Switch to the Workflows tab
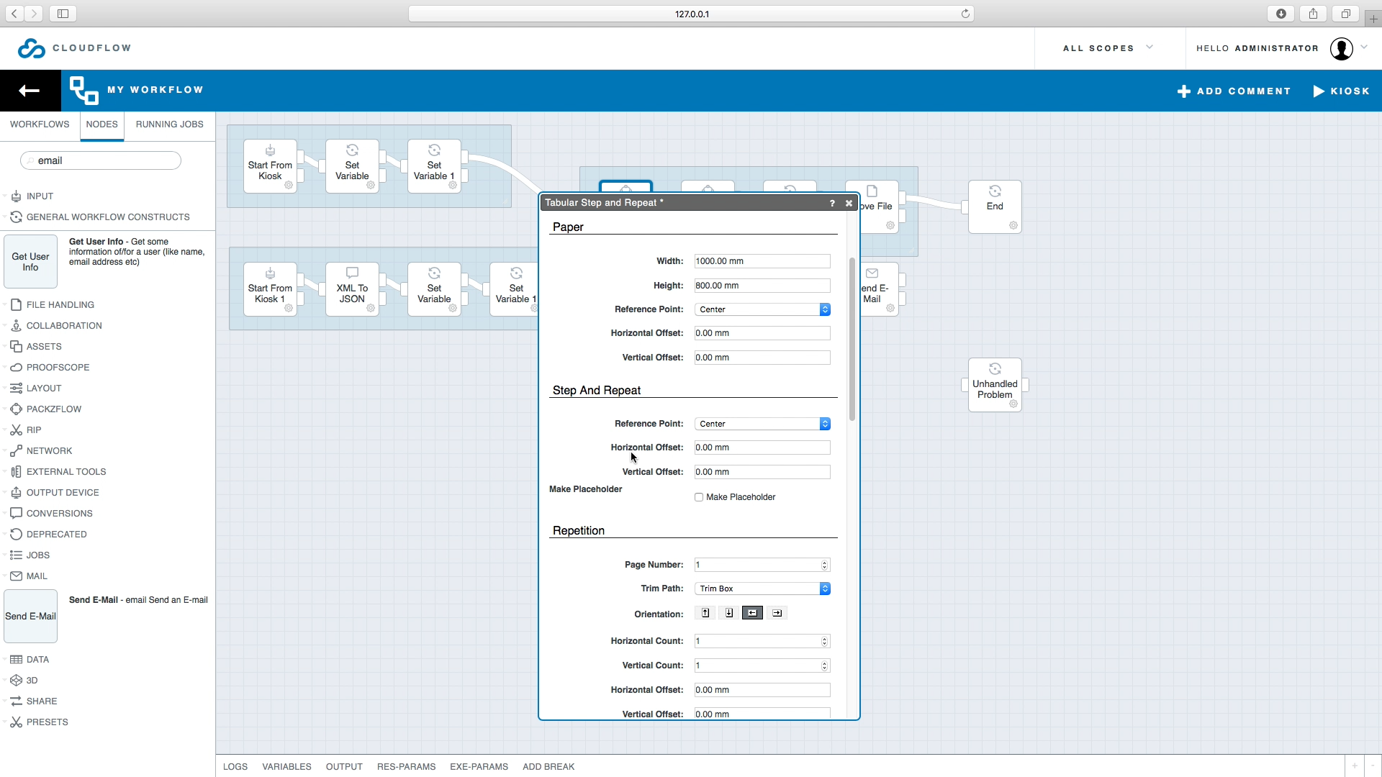This screenshot has height=777, width=1382. coord(40,124)
